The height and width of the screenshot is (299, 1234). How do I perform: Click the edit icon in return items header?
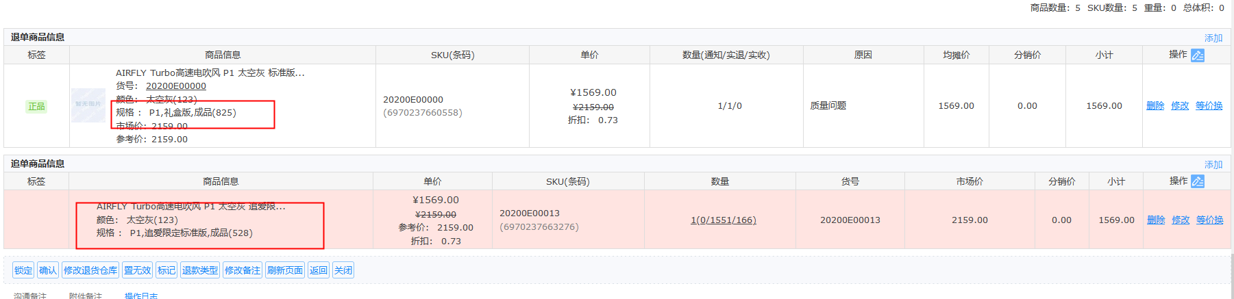(1197, 55)
